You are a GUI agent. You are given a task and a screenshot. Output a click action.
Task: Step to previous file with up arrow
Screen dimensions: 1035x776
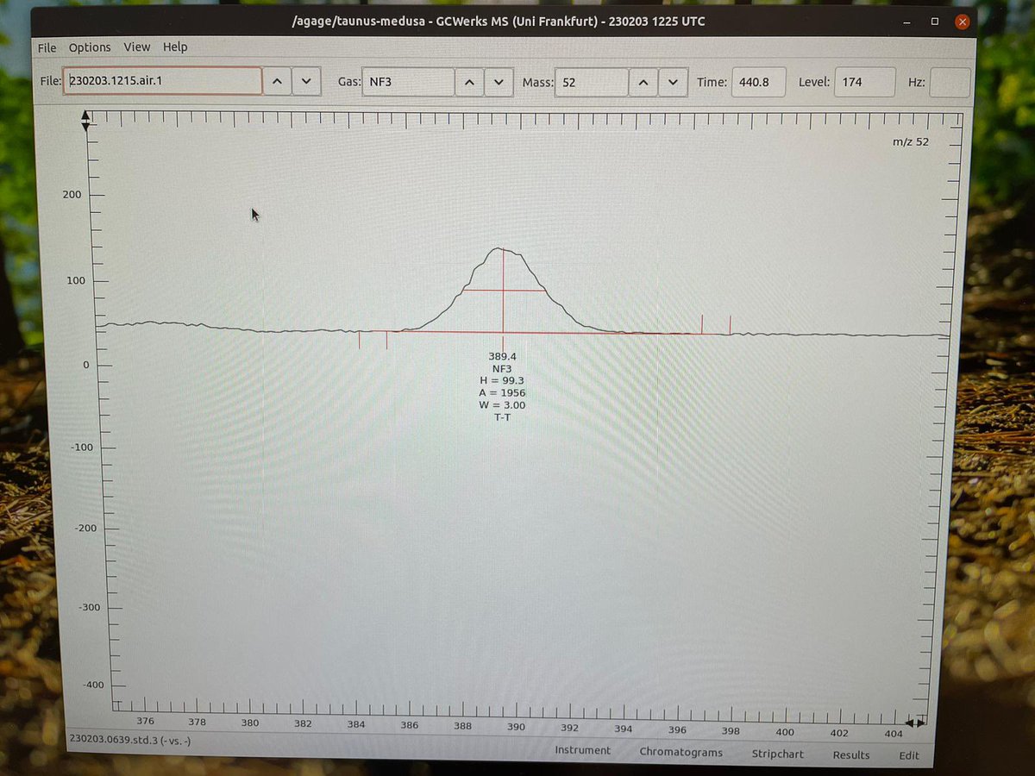(x=277, y=82)
